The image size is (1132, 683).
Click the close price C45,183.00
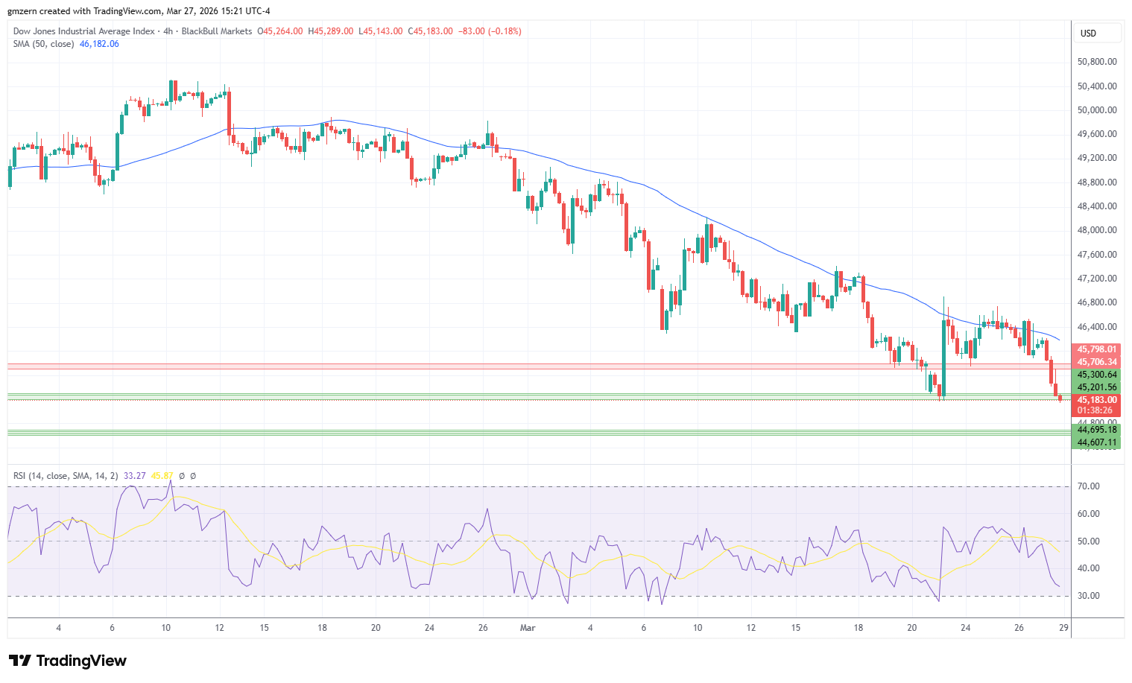point(430,31)
